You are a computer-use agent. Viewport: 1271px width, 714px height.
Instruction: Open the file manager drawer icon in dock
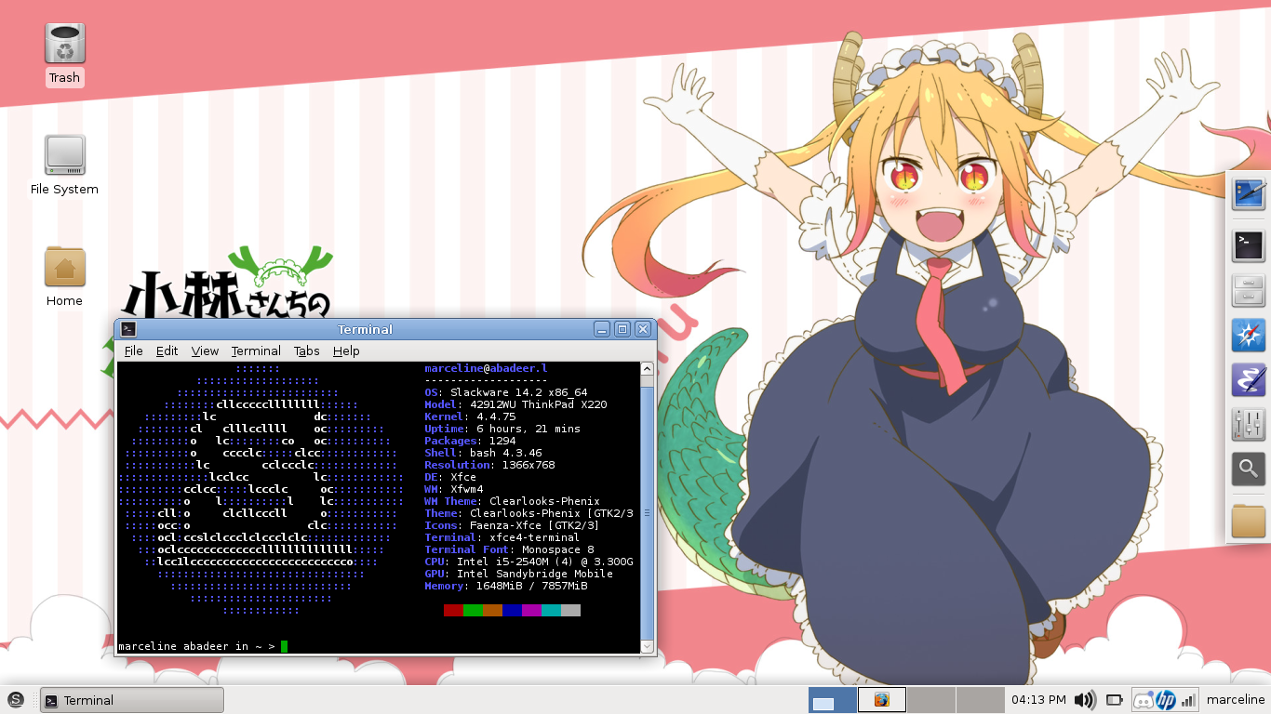click(1249, 291)
